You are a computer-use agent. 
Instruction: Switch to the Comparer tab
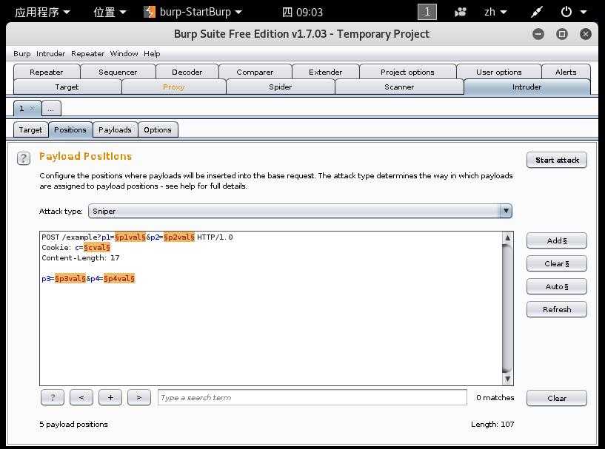(x=255, y=72)
